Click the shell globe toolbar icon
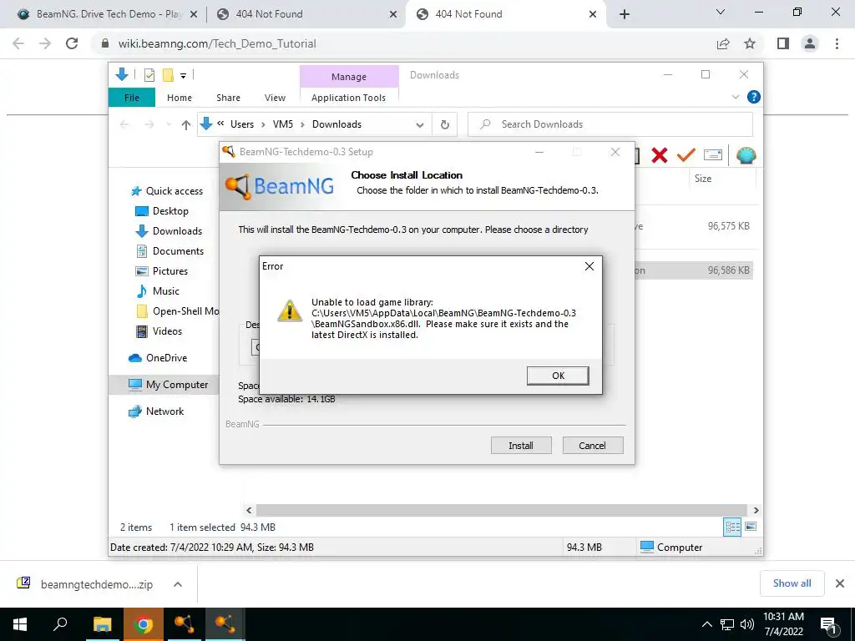 (746, 155)
